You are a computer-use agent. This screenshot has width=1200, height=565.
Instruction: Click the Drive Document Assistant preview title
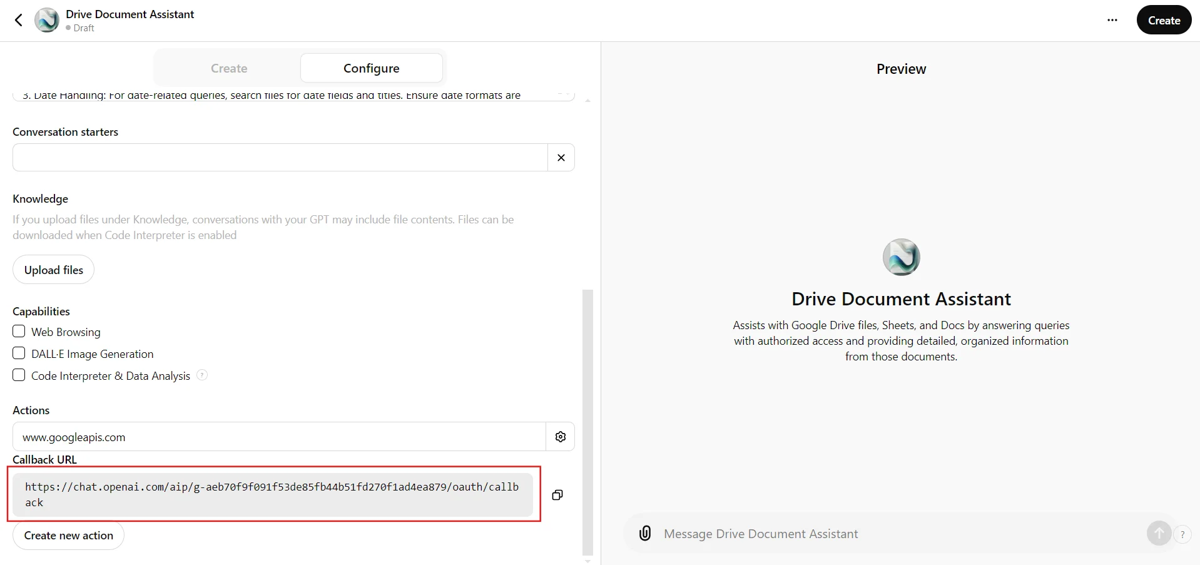click(x=901, y=299)
